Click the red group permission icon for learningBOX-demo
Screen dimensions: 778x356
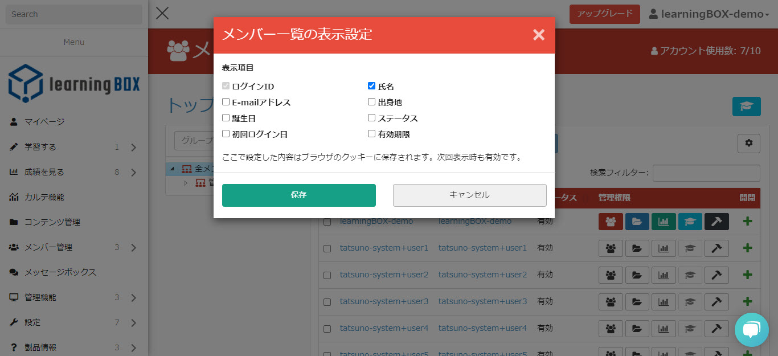[x=611, y=222]
